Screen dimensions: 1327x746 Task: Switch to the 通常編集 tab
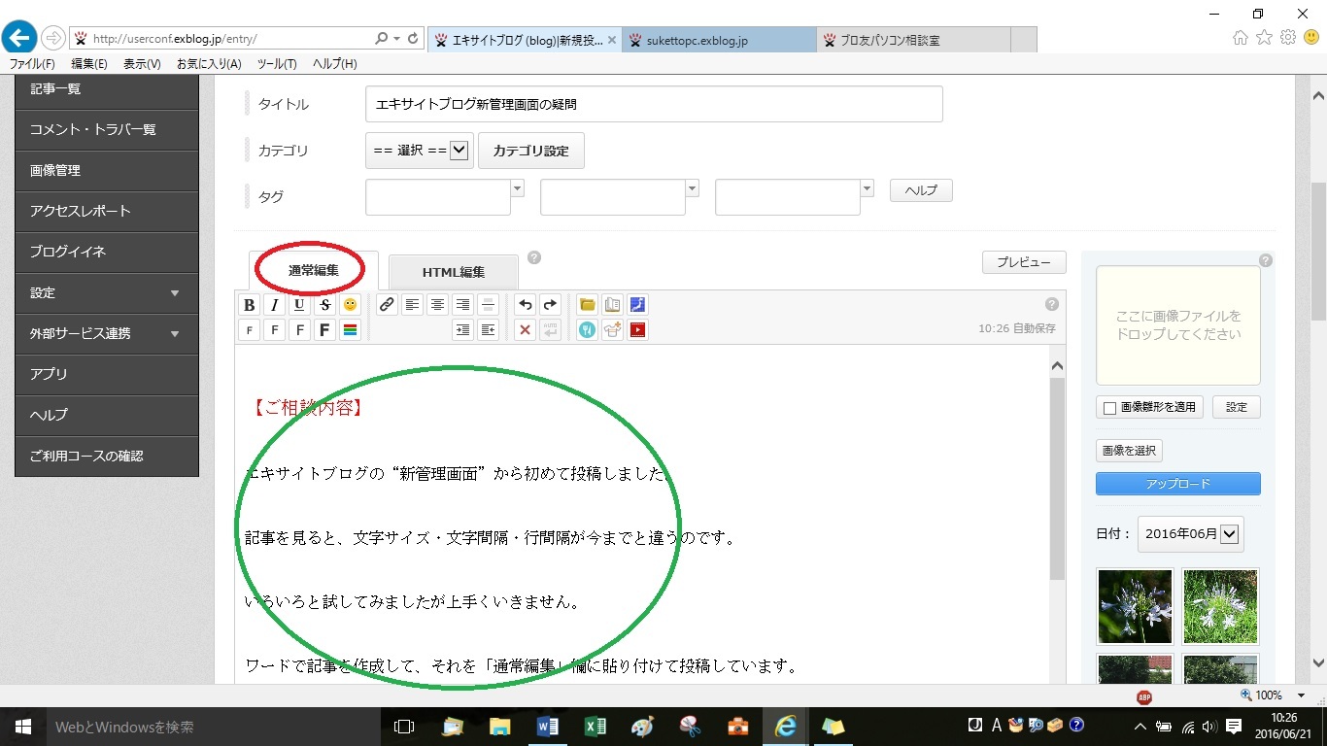[x=314, y=271]
